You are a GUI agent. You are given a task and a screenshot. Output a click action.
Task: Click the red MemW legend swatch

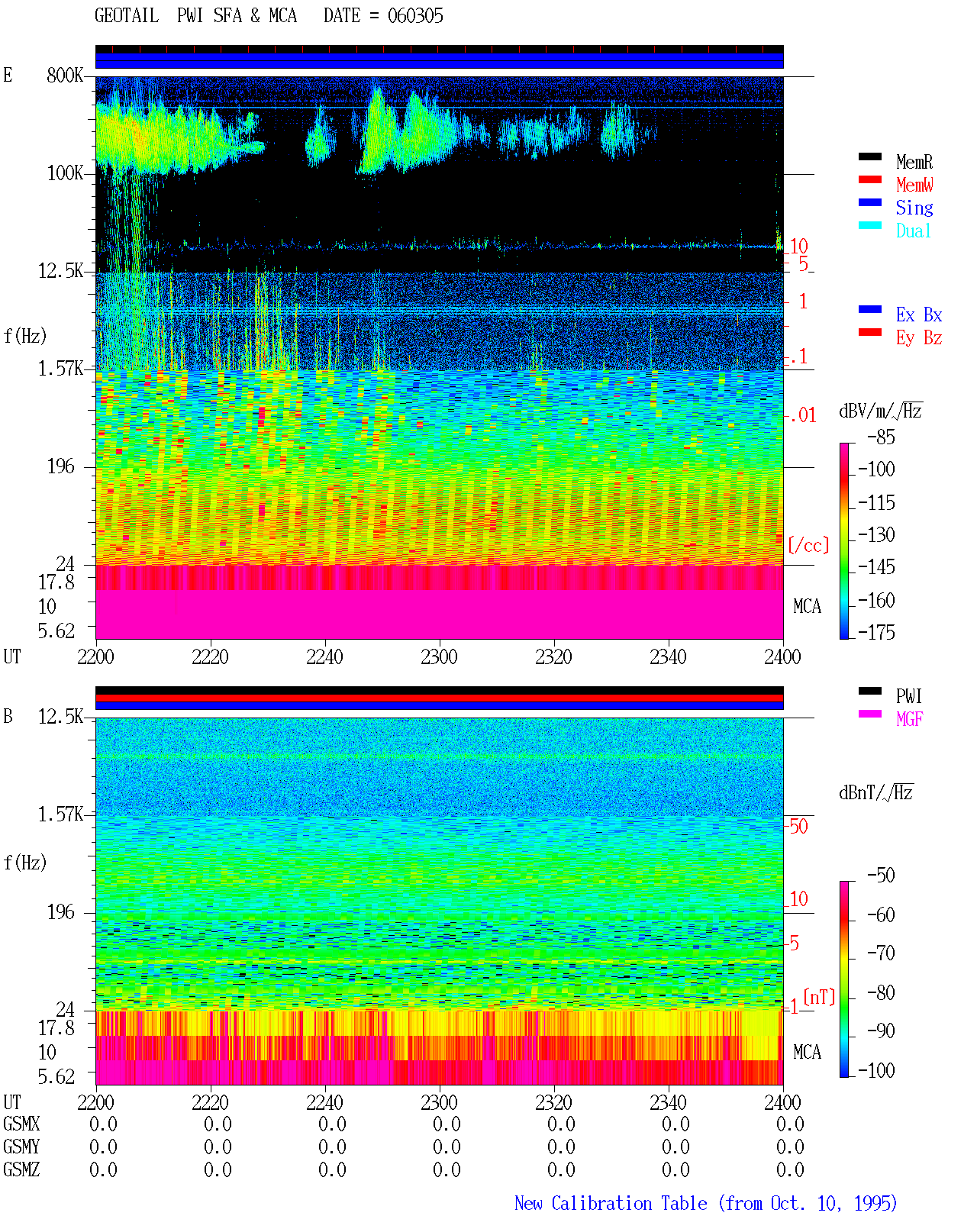(870, 179)
